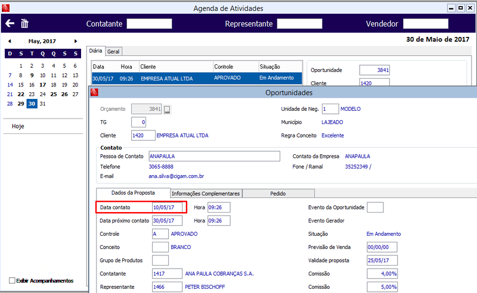This screenshot has width=477, height=293.
Task: Click the Representante field 1466
Action: [167, 286]
